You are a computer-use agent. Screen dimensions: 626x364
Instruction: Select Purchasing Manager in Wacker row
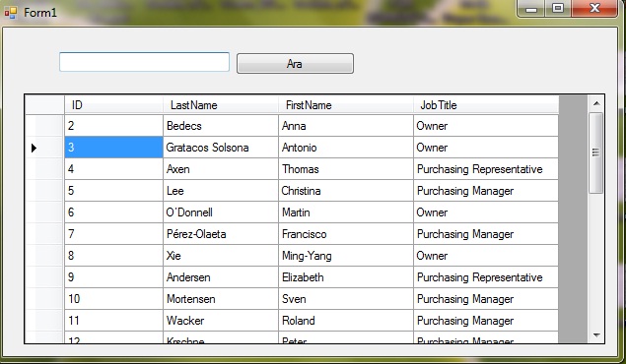coord(486,320)
